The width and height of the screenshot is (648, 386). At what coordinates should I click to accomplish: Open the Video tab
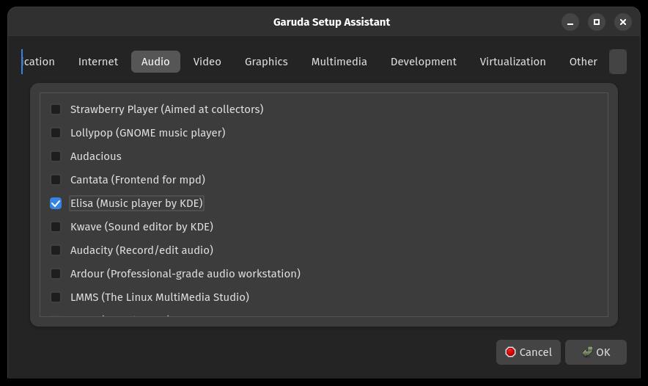point(207,62)
